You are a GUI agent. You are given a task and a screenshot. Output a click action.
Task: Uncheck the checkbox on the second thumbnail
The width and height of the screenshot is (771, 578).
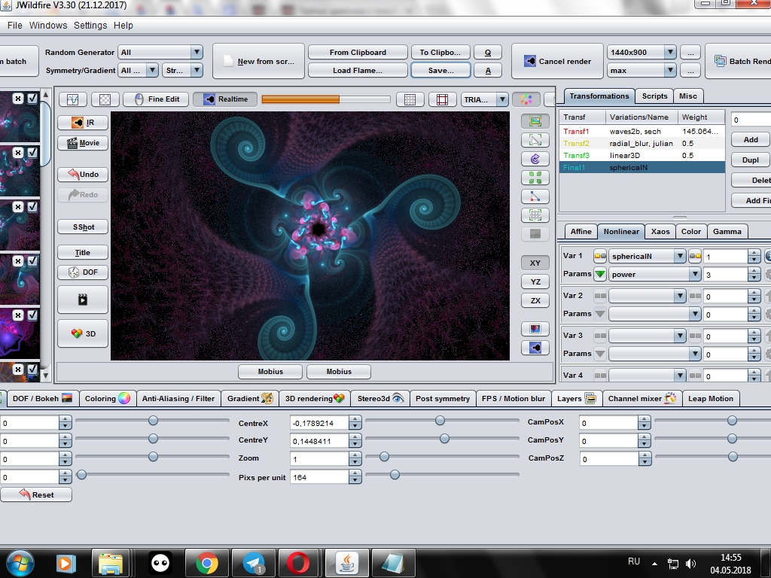tap(32, 152)
